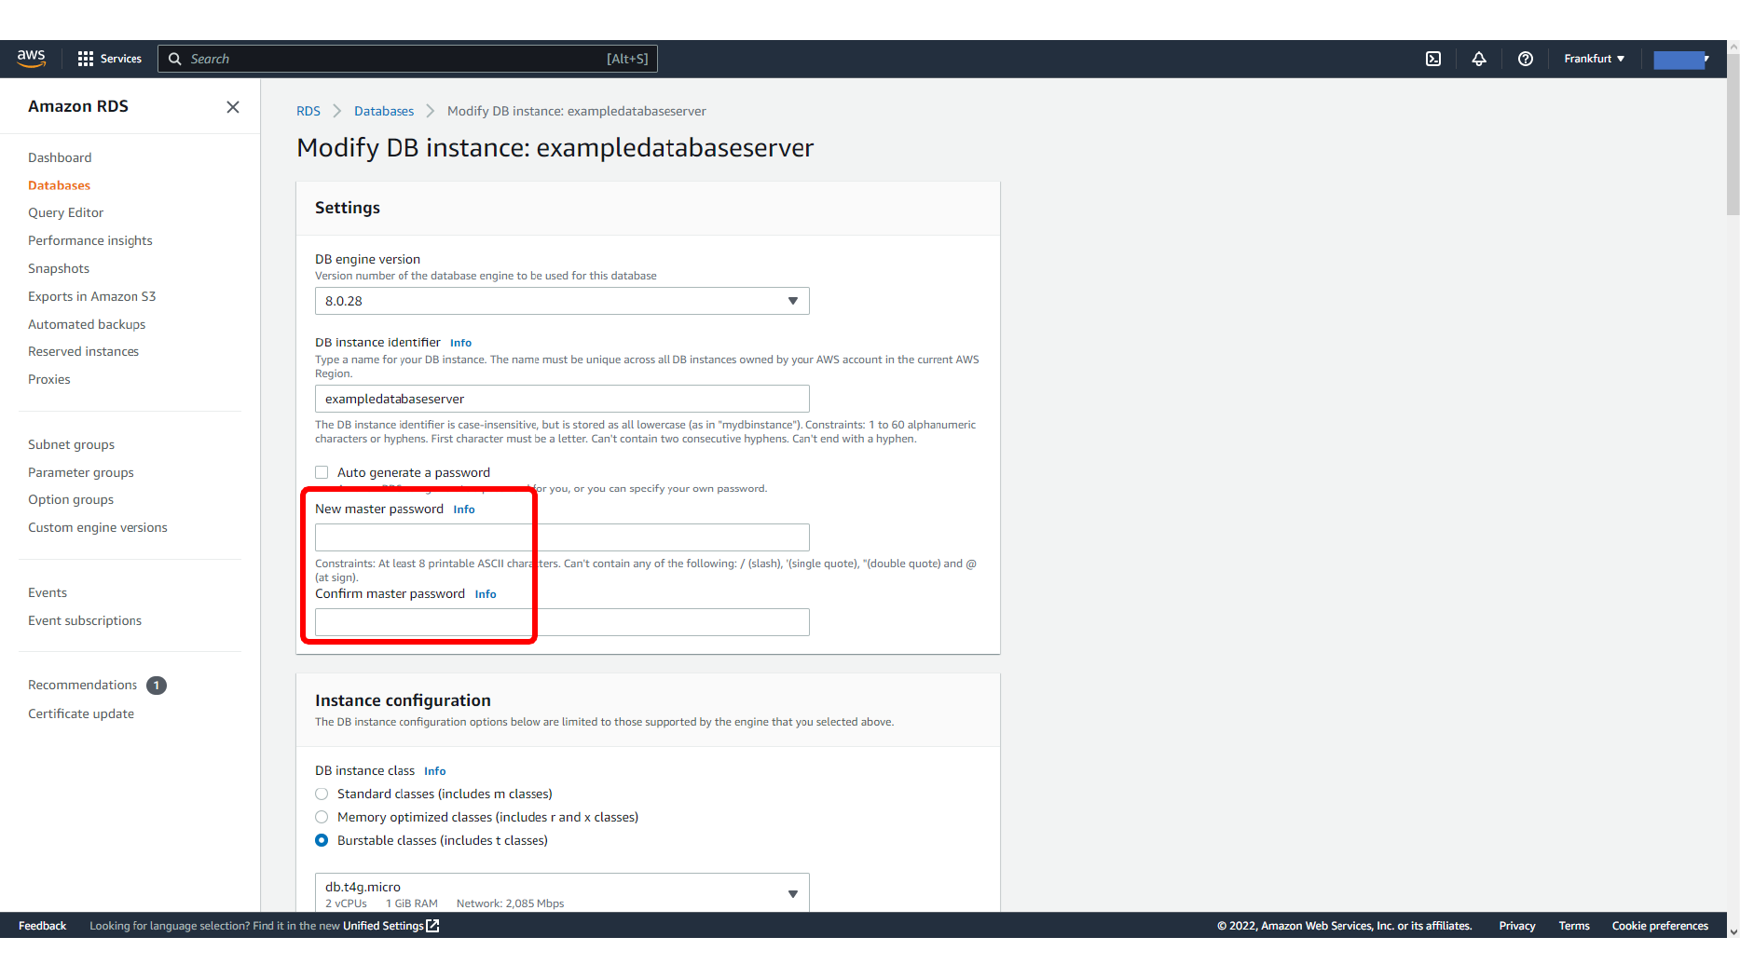Open Snapshots in the sidebar
The width and height of the screenshot is (1740, 978).
click(x=59, y=268)
